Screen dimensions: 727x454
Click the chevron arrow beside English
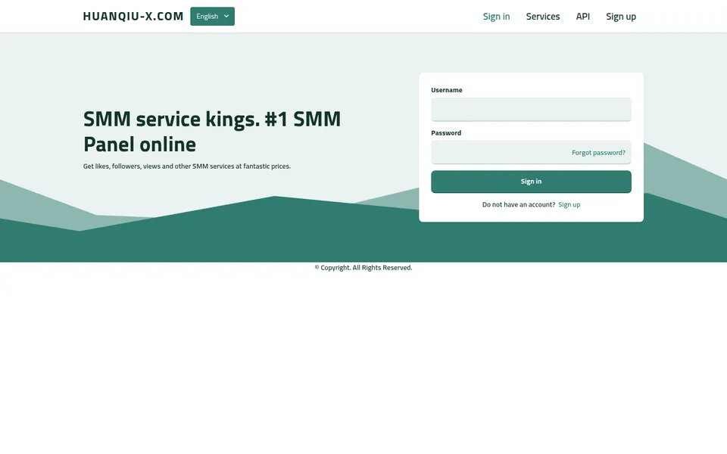(226, 16)
